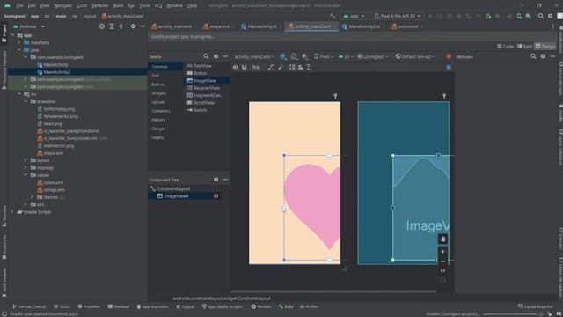The height and width of the screenshot is (317, 563).
Task: Click the Guidelines icon in layout toolbar
Action: (x=309, y=67)
